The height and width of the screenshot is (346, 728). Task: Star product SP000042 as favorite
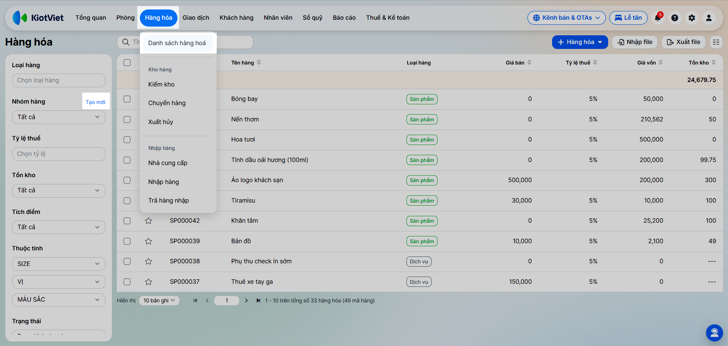(148, 221)
